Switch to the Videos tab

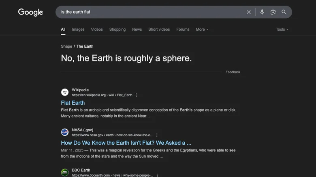(x=97, y=29)
